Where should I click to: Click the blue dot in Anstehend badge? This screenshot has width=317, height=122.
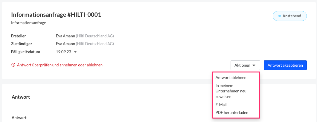[x=280, y=16]
